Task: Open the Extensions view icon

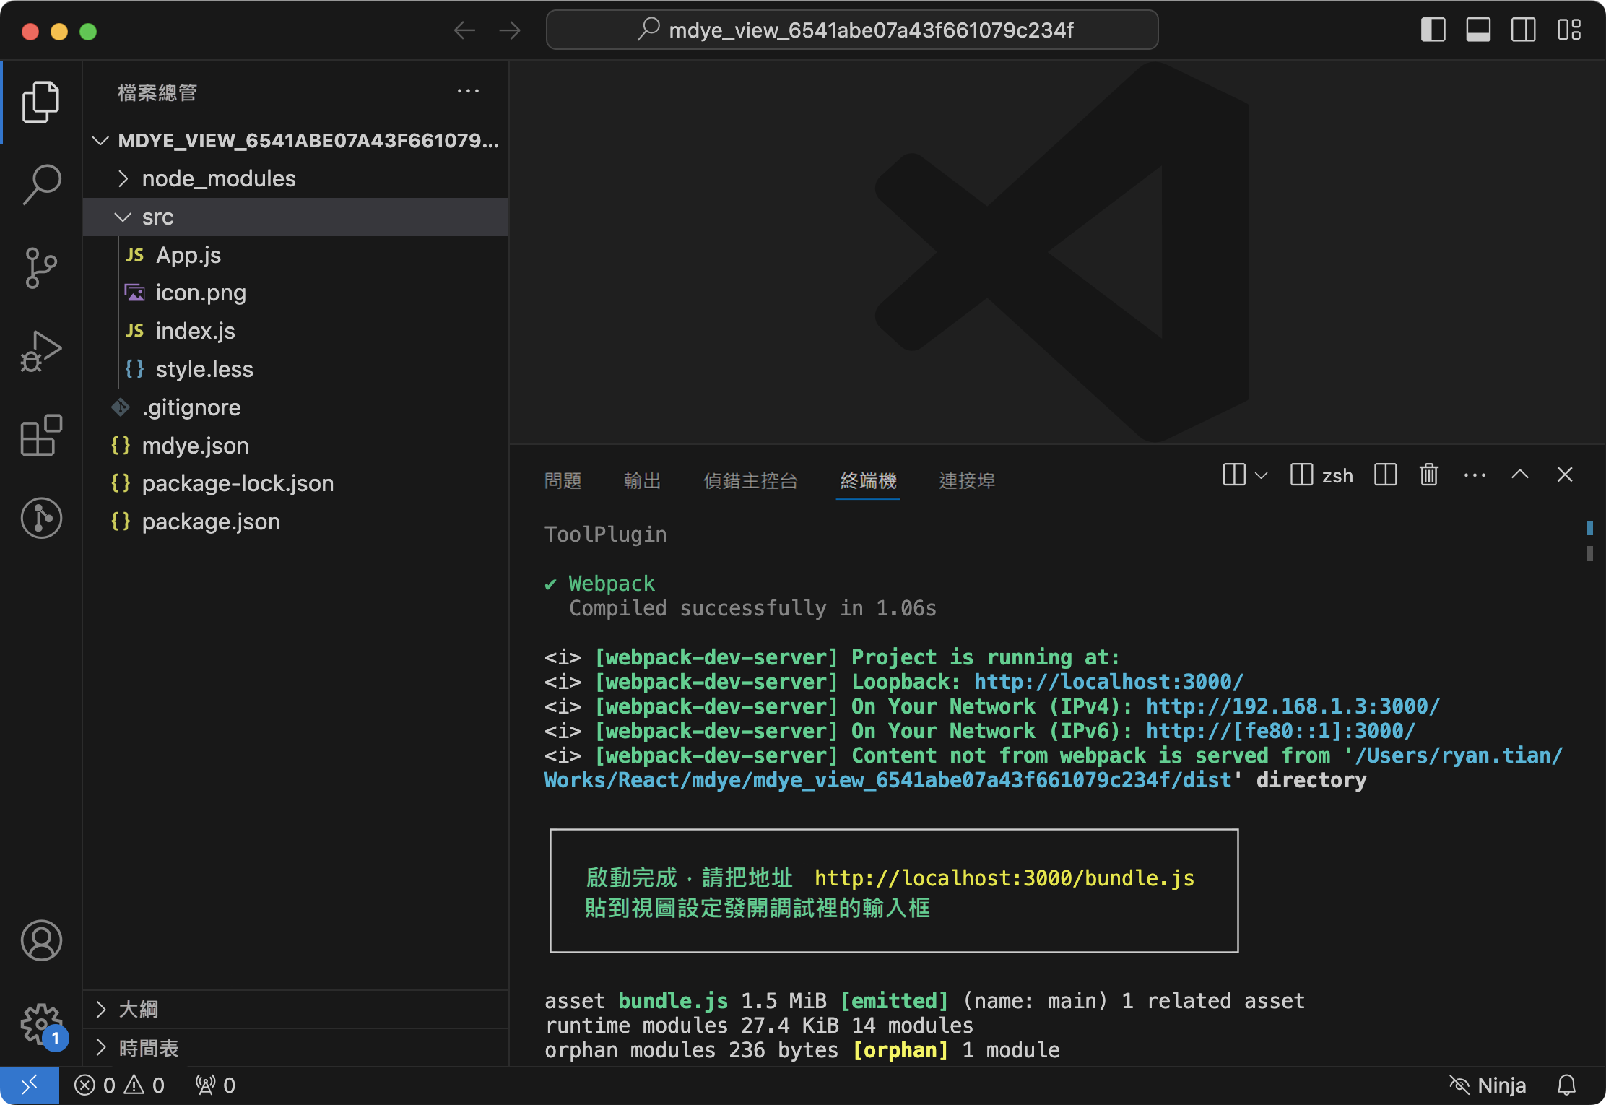Action: click(x=41, y=435)
